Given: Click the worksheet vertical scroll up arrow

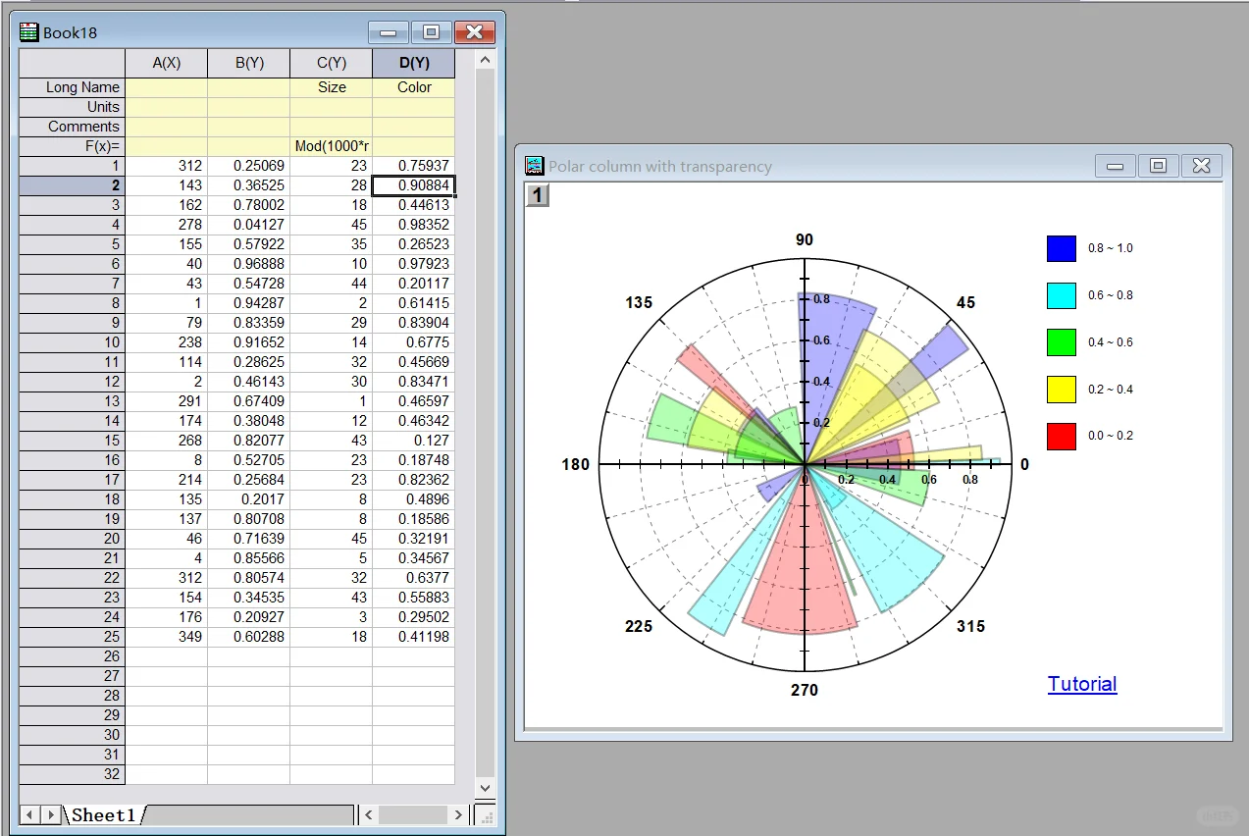Looking at the screenshot, I should [x=485, y=61].
